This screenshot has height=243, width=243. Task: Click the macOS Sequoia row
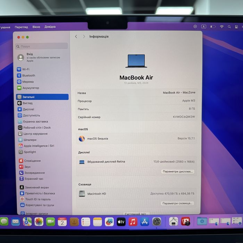point(136,139)
